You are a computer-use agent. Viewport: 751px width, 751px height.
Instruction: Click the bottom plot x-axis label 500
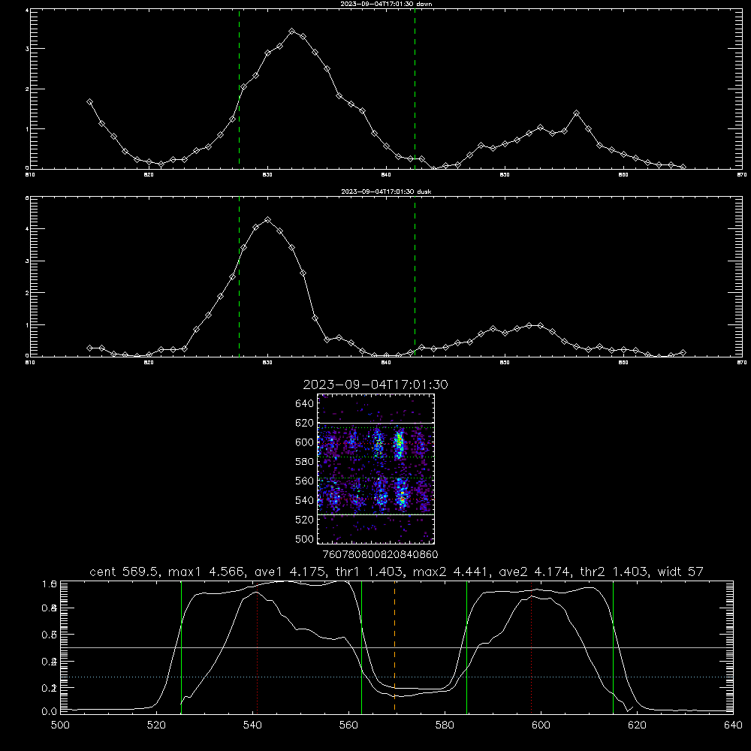(x=60, y=725)
